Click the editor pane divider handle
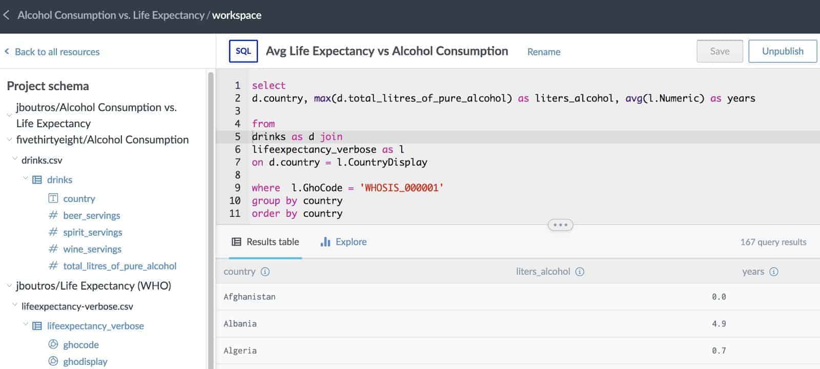Image resolution: width=820 pixels, height=369 pixels. tap(560, 224)
